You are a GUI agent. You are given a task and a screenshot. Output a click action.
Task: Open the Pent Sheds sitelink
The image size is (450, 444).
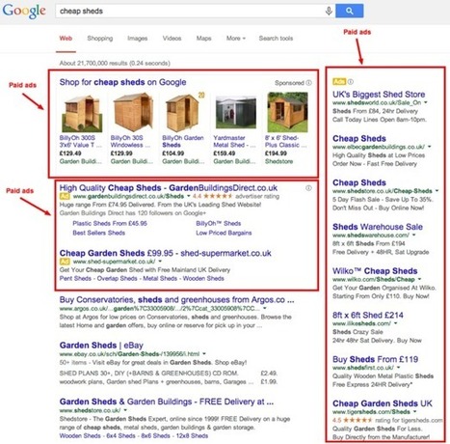(75, 278)
